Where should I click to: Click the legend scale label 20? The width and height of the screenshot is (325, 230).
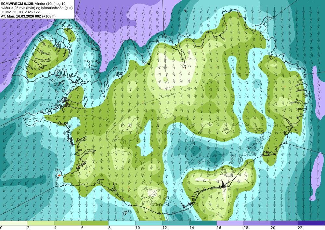click(x=273, y=228)
